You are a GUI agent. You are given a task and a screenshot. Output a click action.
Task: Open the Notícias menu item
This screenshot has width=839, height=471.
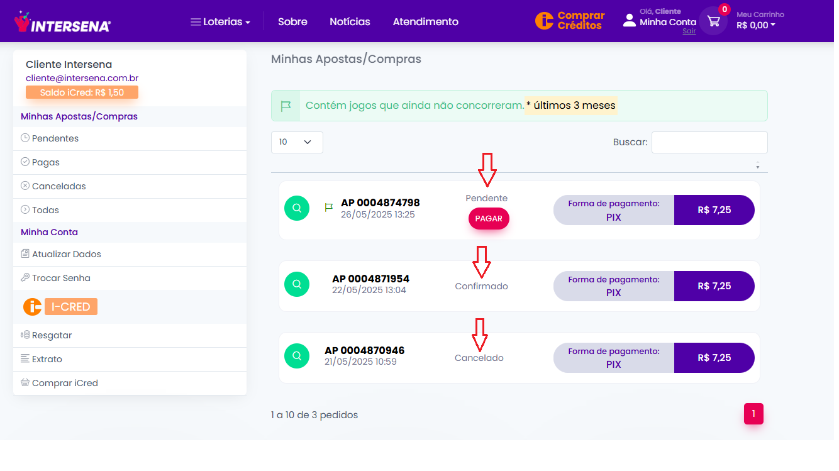(x=350, y=21)
